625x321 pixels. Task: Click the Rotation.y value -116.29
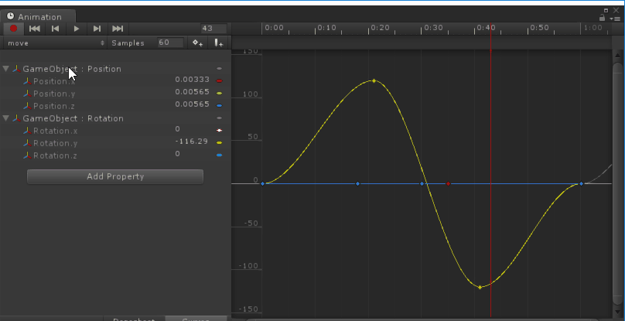click(x=192, y=141)
